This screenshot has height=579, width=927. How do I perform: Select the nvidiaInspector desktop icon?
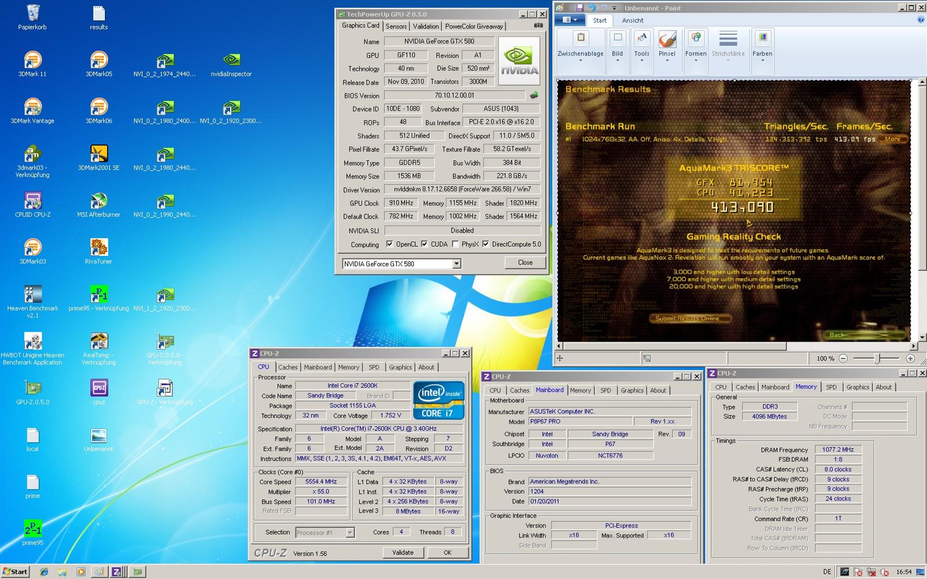point(231,64)
